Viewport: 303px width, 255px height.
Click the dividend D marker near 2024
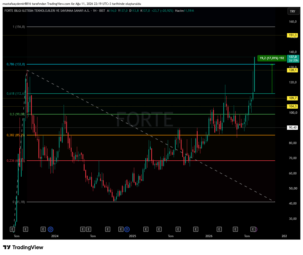(50, 229)
